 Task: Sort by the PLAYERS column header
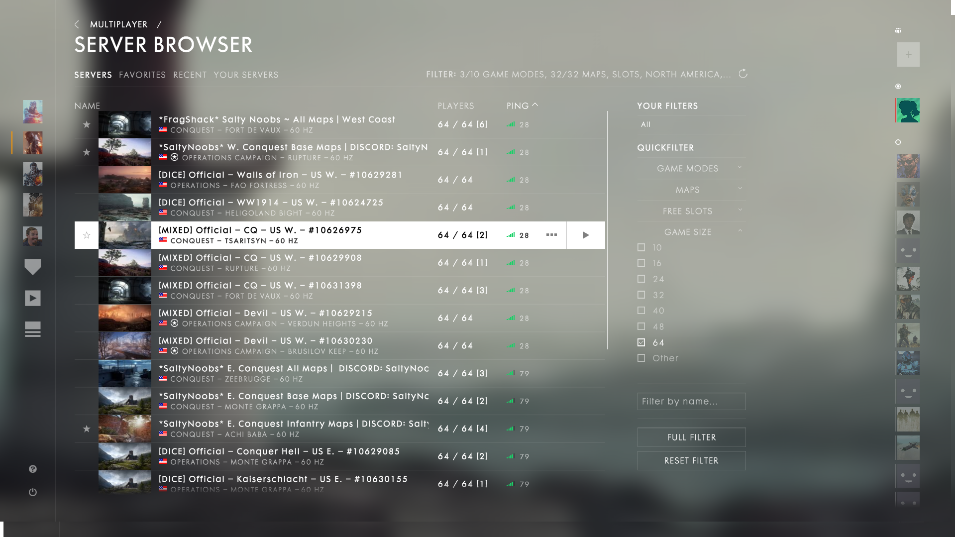[x=456, y=106]
